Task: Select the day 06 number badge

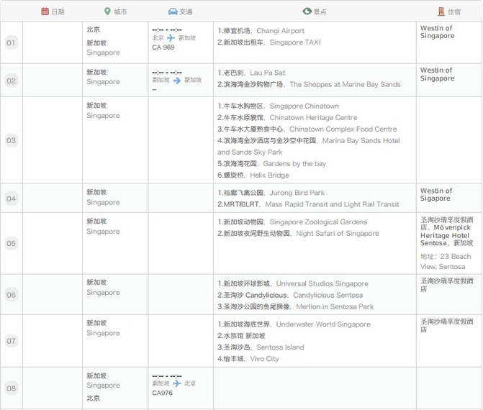Action: pos(11,295)
